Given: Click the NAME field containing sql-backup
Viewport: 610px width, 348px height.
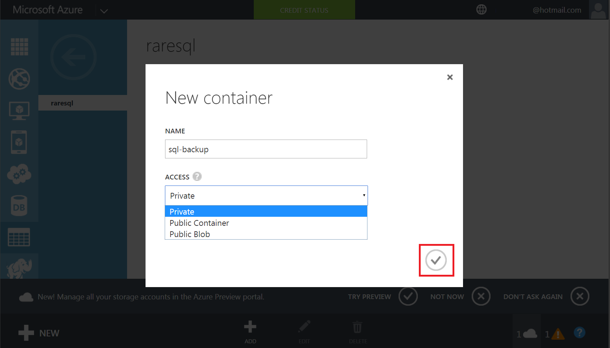Looking at the screenshot, I should 266,149.
